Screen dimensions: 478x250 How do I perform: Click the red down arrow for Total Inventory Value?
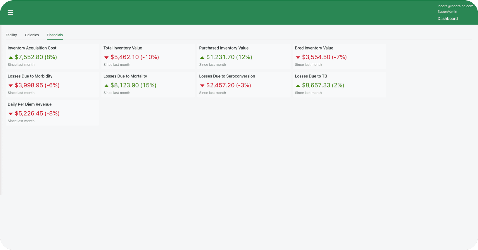point(106,58)
